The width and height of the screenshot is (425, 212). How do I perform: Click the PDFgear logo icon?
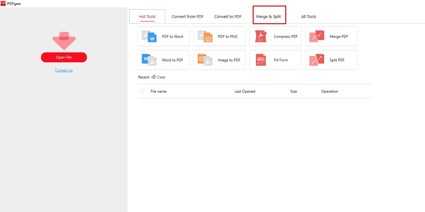3,3
